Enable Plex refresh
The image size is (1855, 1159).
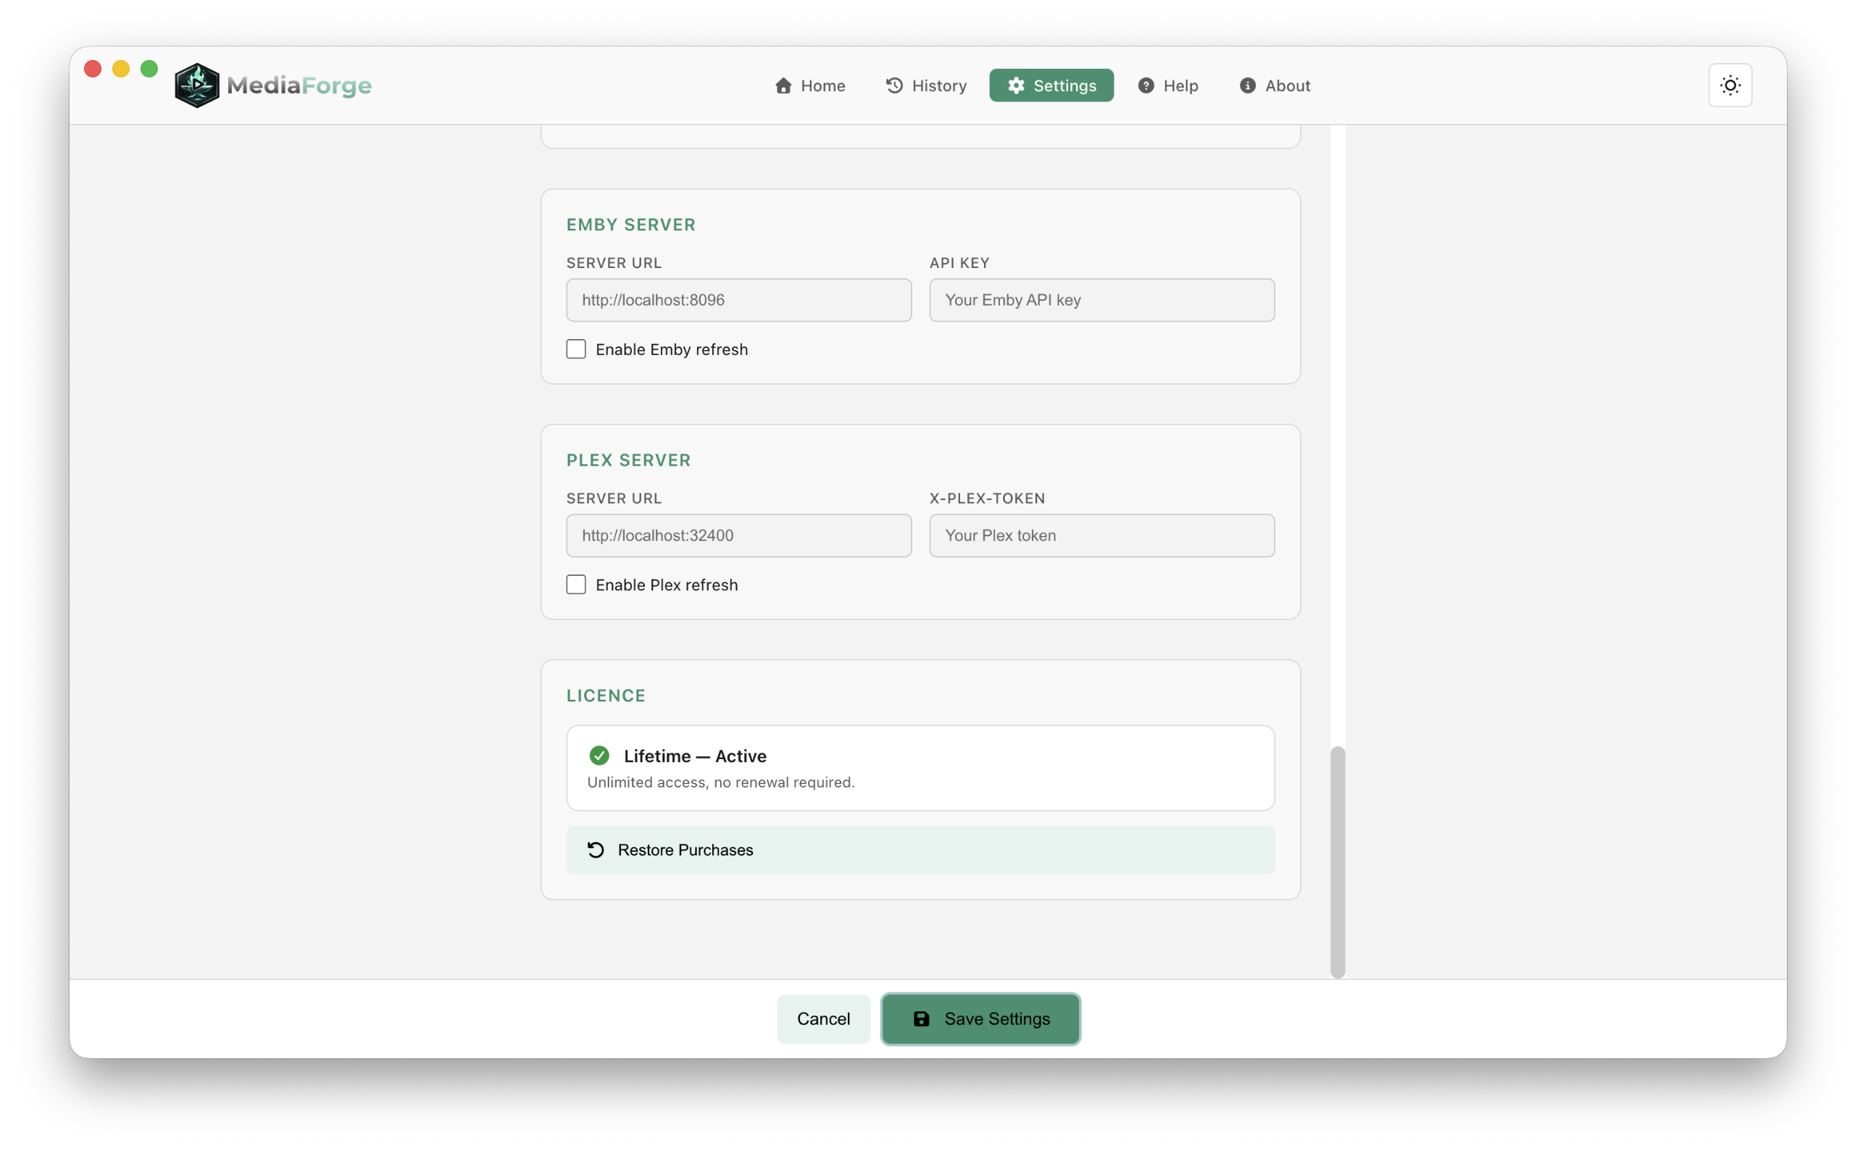575,583
